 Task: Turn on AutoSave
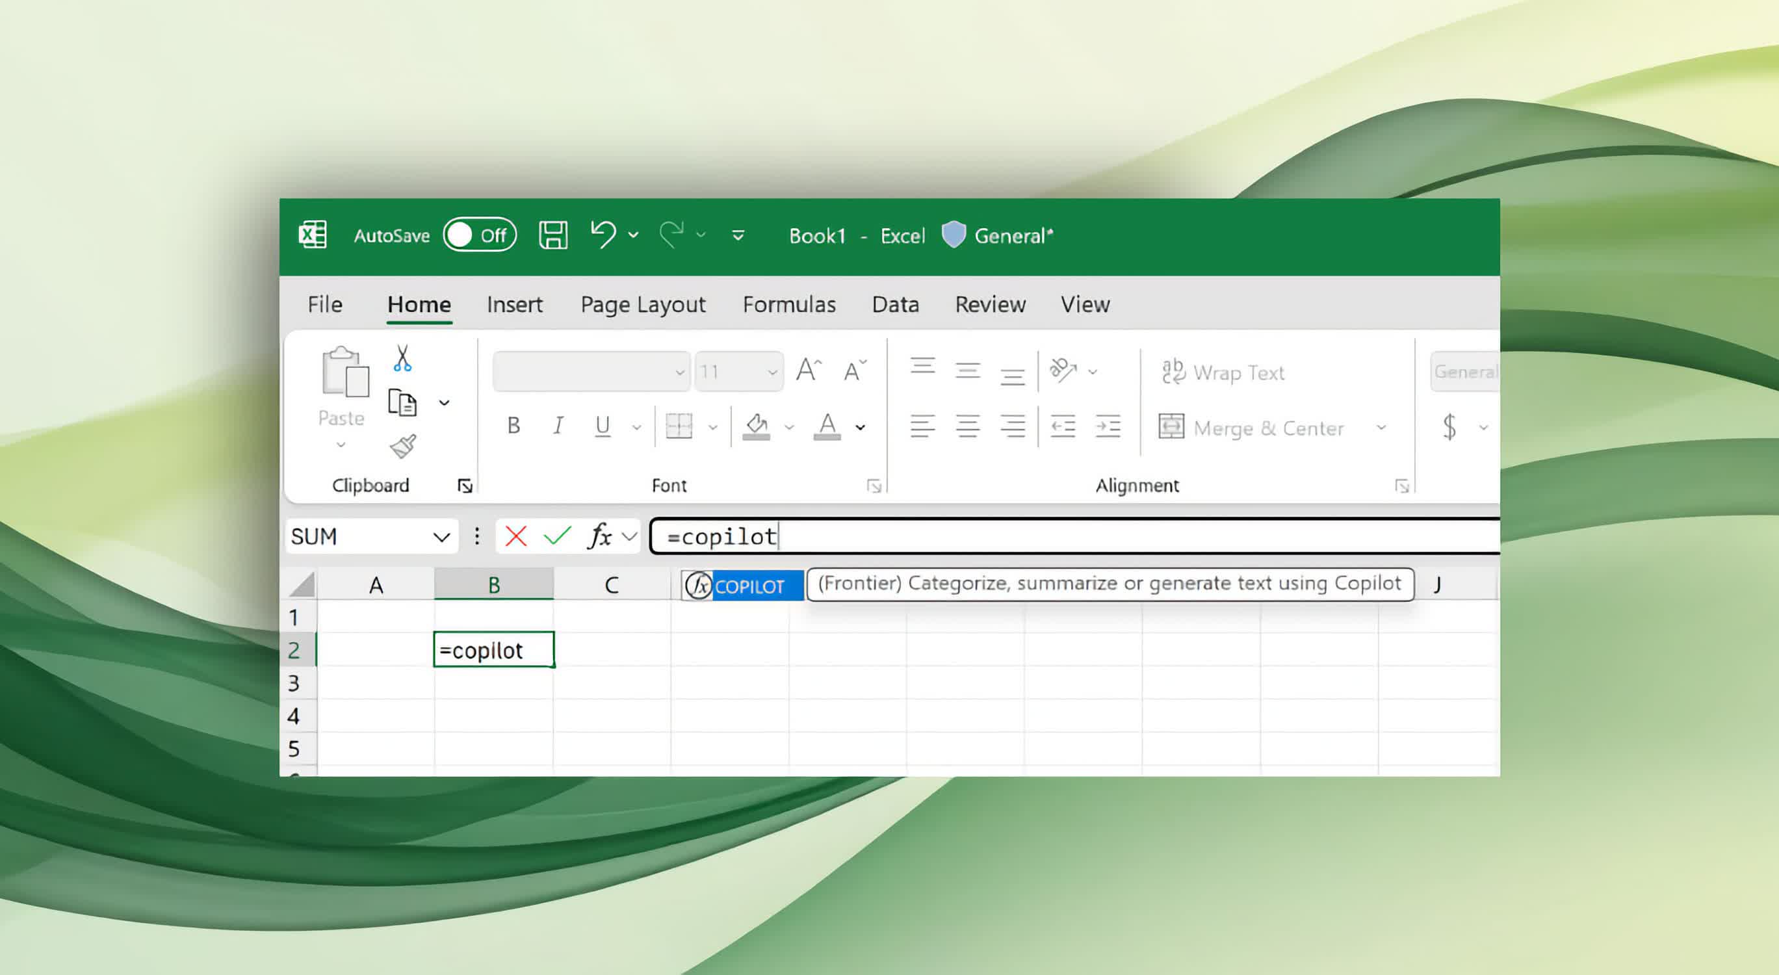(x=480, y=235)
